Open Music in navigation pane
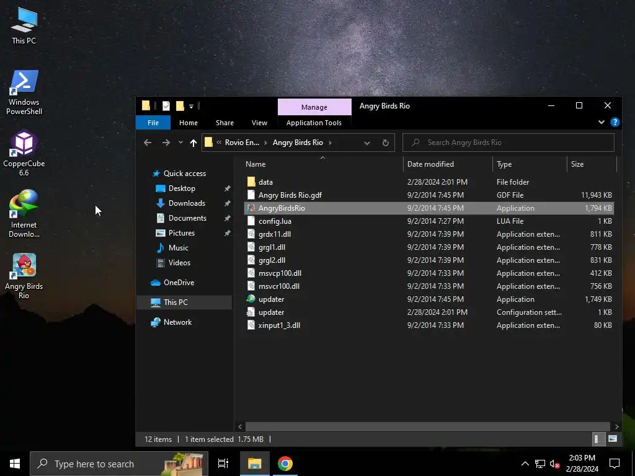This screenshot has height=476, width=635. click(178, 248)
